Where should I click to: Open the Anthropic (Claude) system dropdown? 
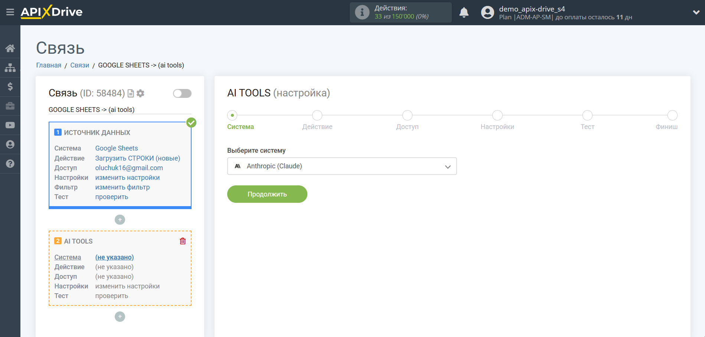point(342,166)
